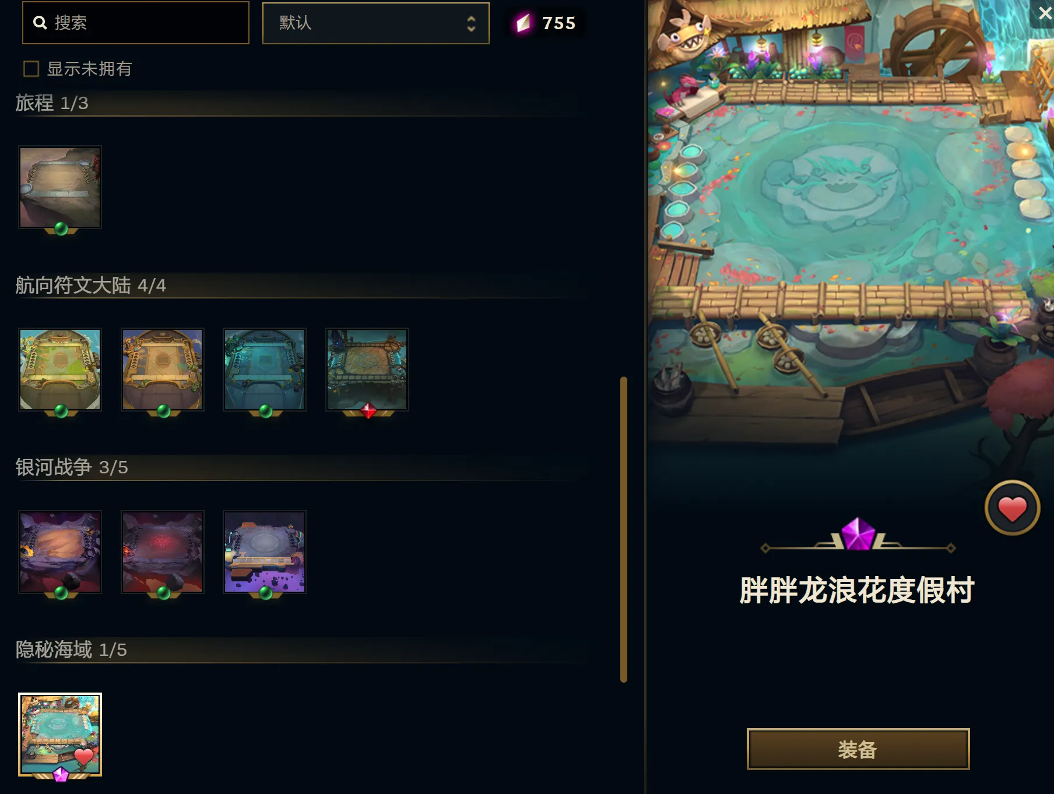1054x794 pixels.
Task: Click the magnifier search icon
Action: pyautogui.click(x=40, y=23)
